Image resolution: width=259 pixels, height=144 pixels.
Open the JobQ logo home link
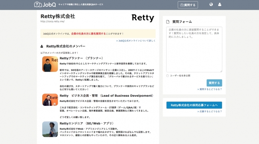[x=45, y=4]
